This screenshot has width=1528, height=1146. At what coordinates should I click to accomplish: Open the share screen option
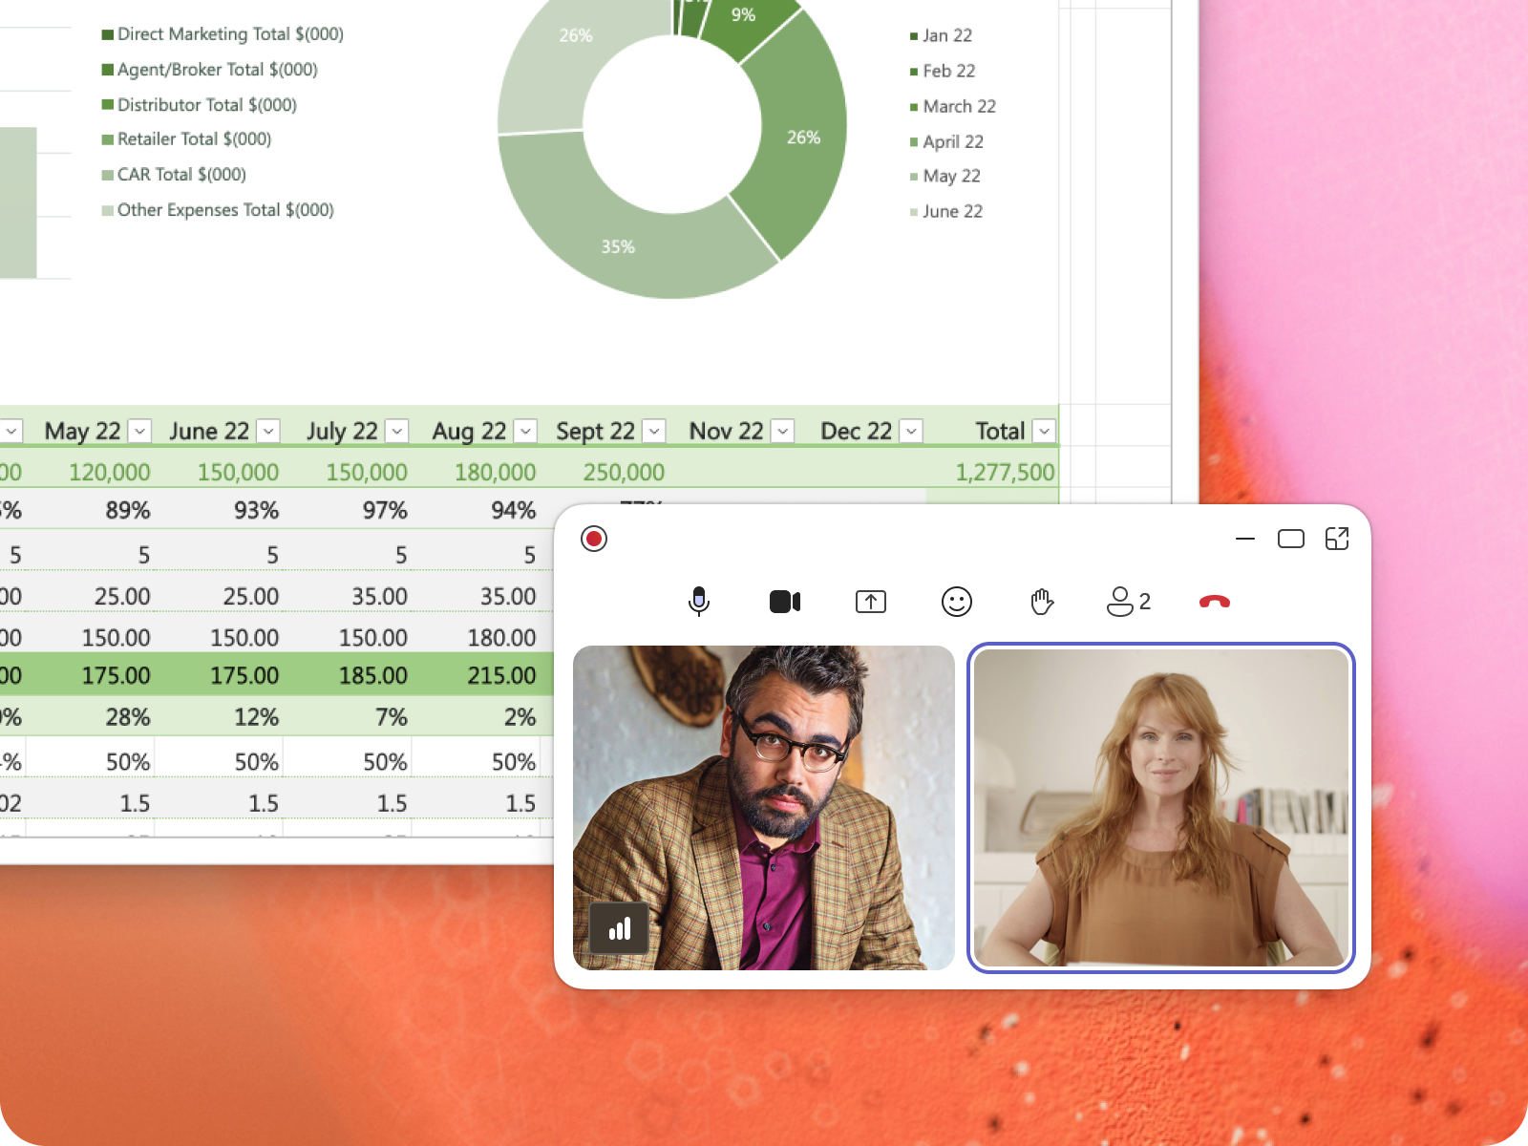(x=871, y=602)
